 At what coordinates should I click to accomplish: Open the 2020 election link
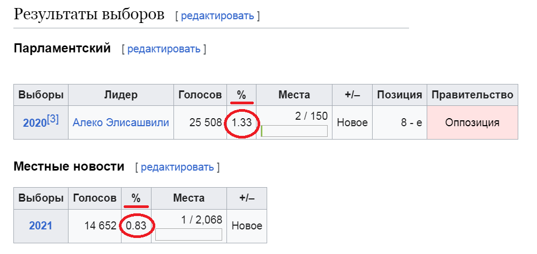[34, 123]
